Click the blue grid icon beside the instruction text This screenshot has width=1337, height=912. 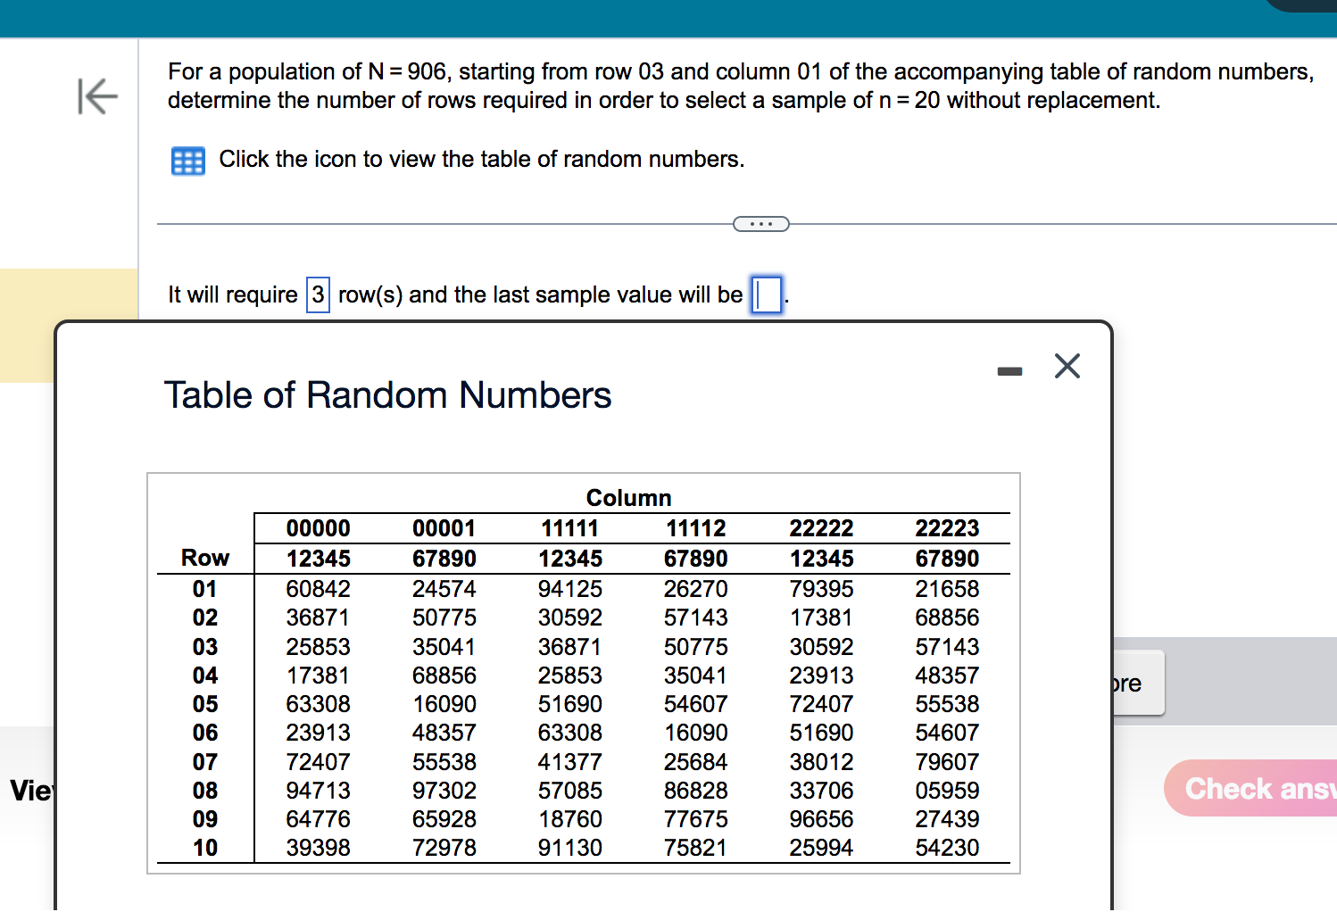(187, 161)
